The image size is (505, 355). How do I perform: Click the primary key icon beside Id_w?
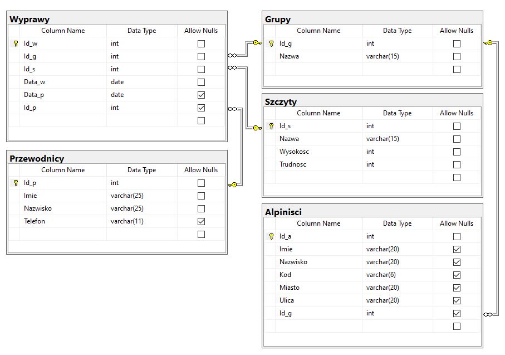(16, 43)
